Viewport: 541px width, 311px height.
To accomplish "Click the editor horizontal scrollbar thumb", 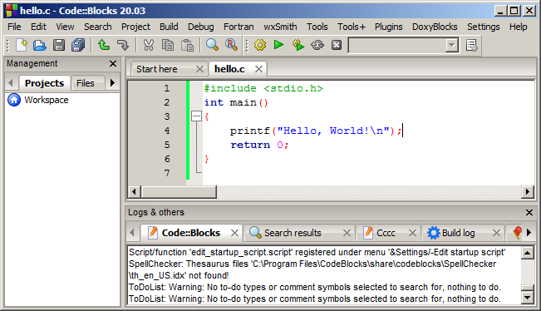I will click(179, 191).
